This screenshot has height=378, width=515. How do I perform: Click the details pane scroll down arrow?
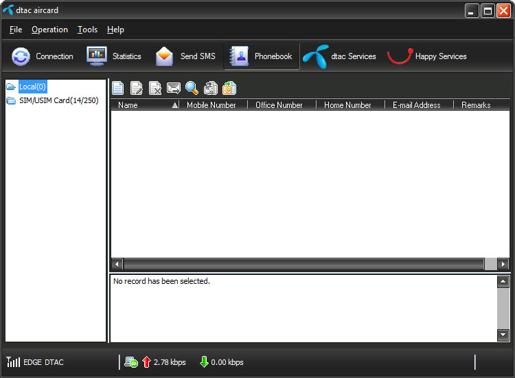pos(503,335)
